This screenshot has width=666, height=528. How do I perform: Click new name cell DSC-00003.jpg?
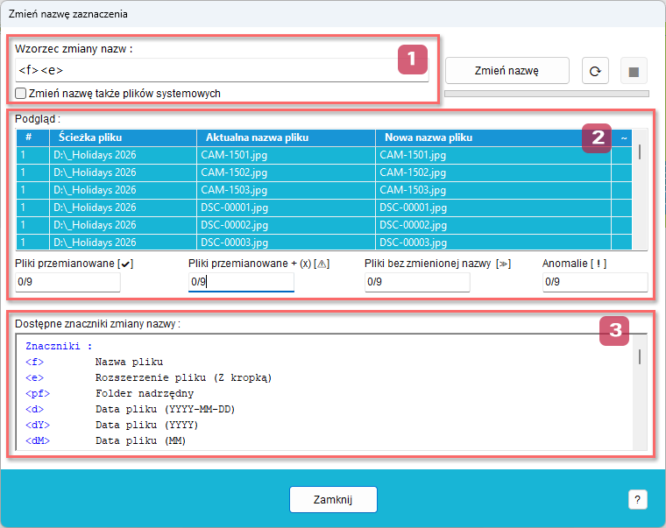tap(493, 242)
